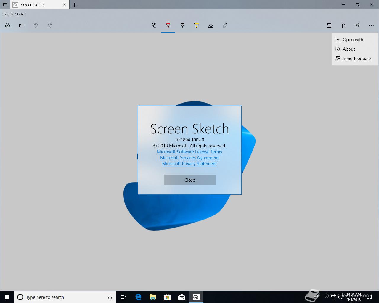This screenshot has height=303, width=379.
Task: Close the Screen Sketch tab
Action: (65, 5)
